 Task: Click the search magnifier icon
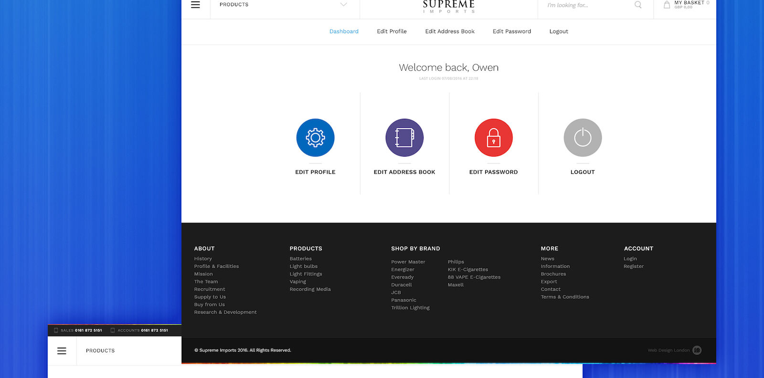(638, 5)
